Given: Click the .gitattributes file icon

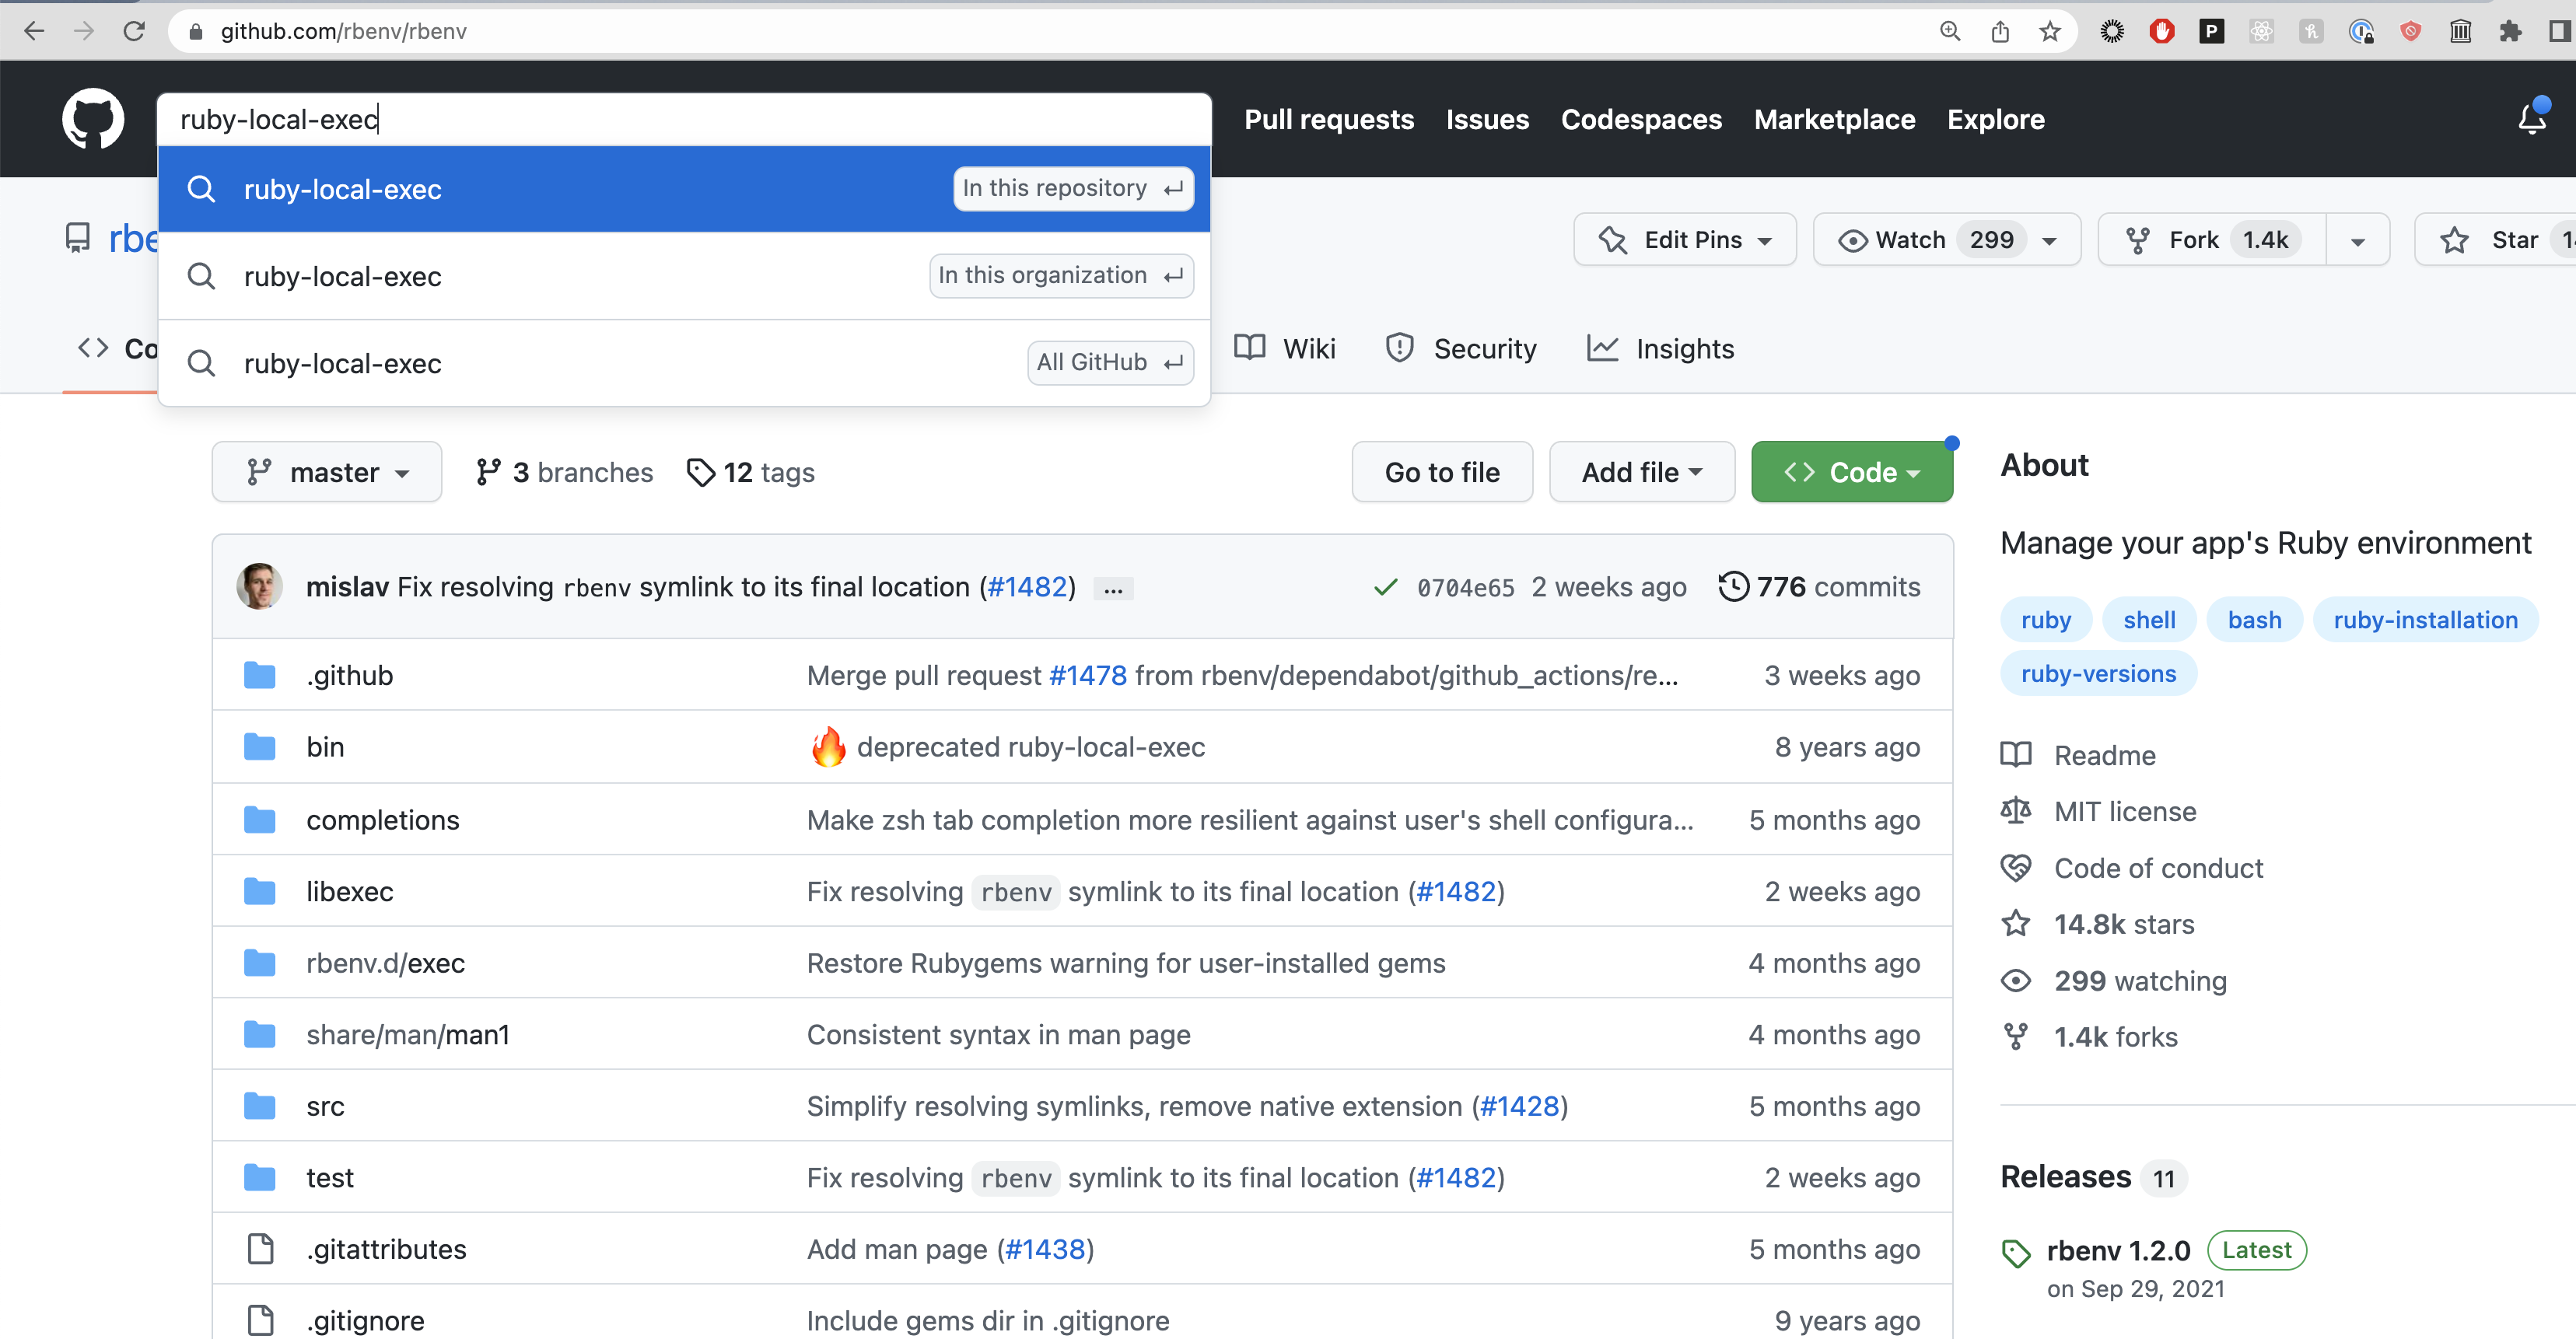Looking at the screenshot, I should [260, 1249].
